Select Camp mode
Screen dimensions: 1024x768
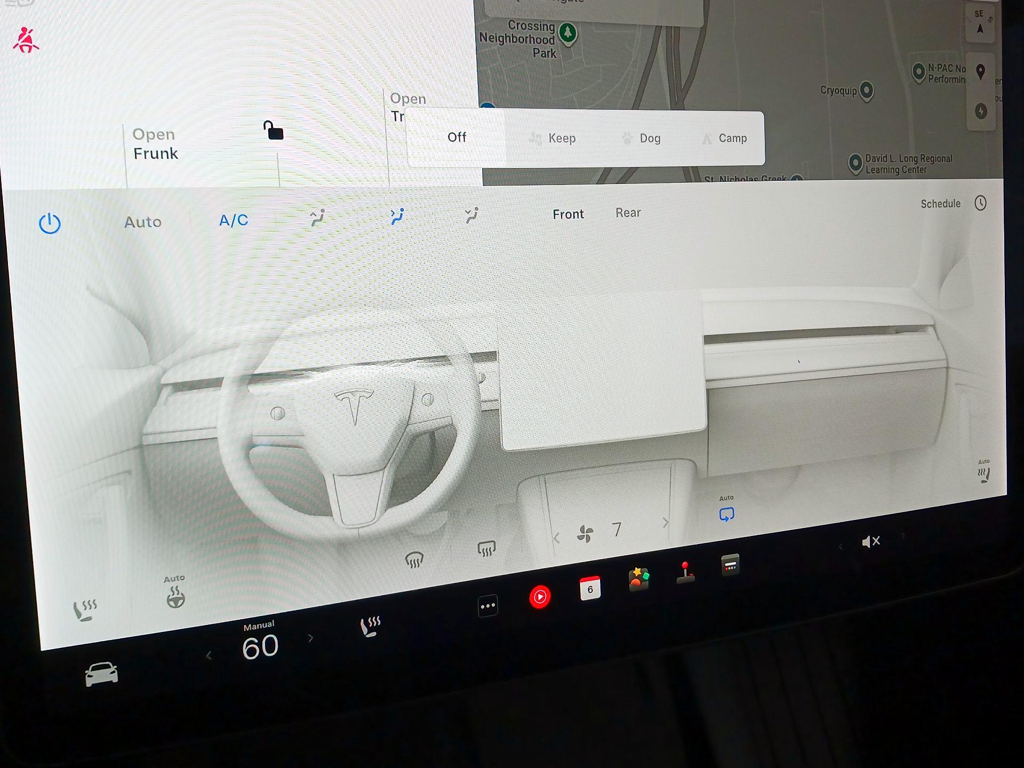[724, 138]
